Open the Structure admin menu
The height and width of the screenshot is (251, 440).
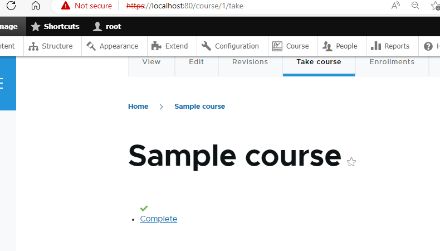[51, 46]
